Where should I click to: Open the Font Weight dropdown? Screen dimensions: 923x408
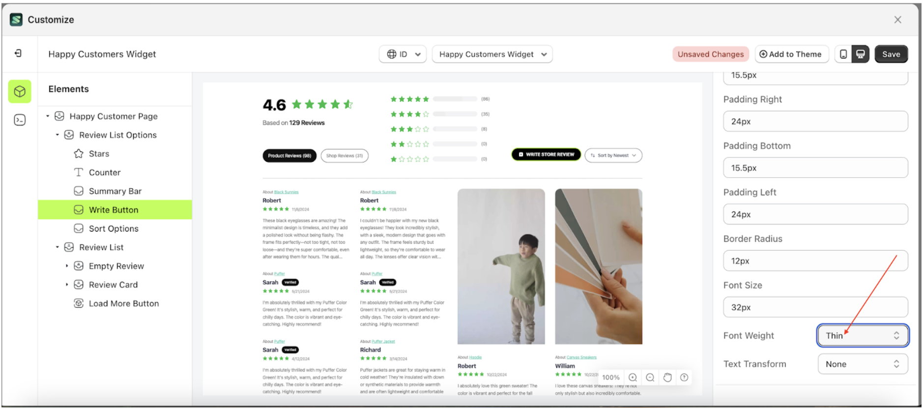tap(863, 336)
